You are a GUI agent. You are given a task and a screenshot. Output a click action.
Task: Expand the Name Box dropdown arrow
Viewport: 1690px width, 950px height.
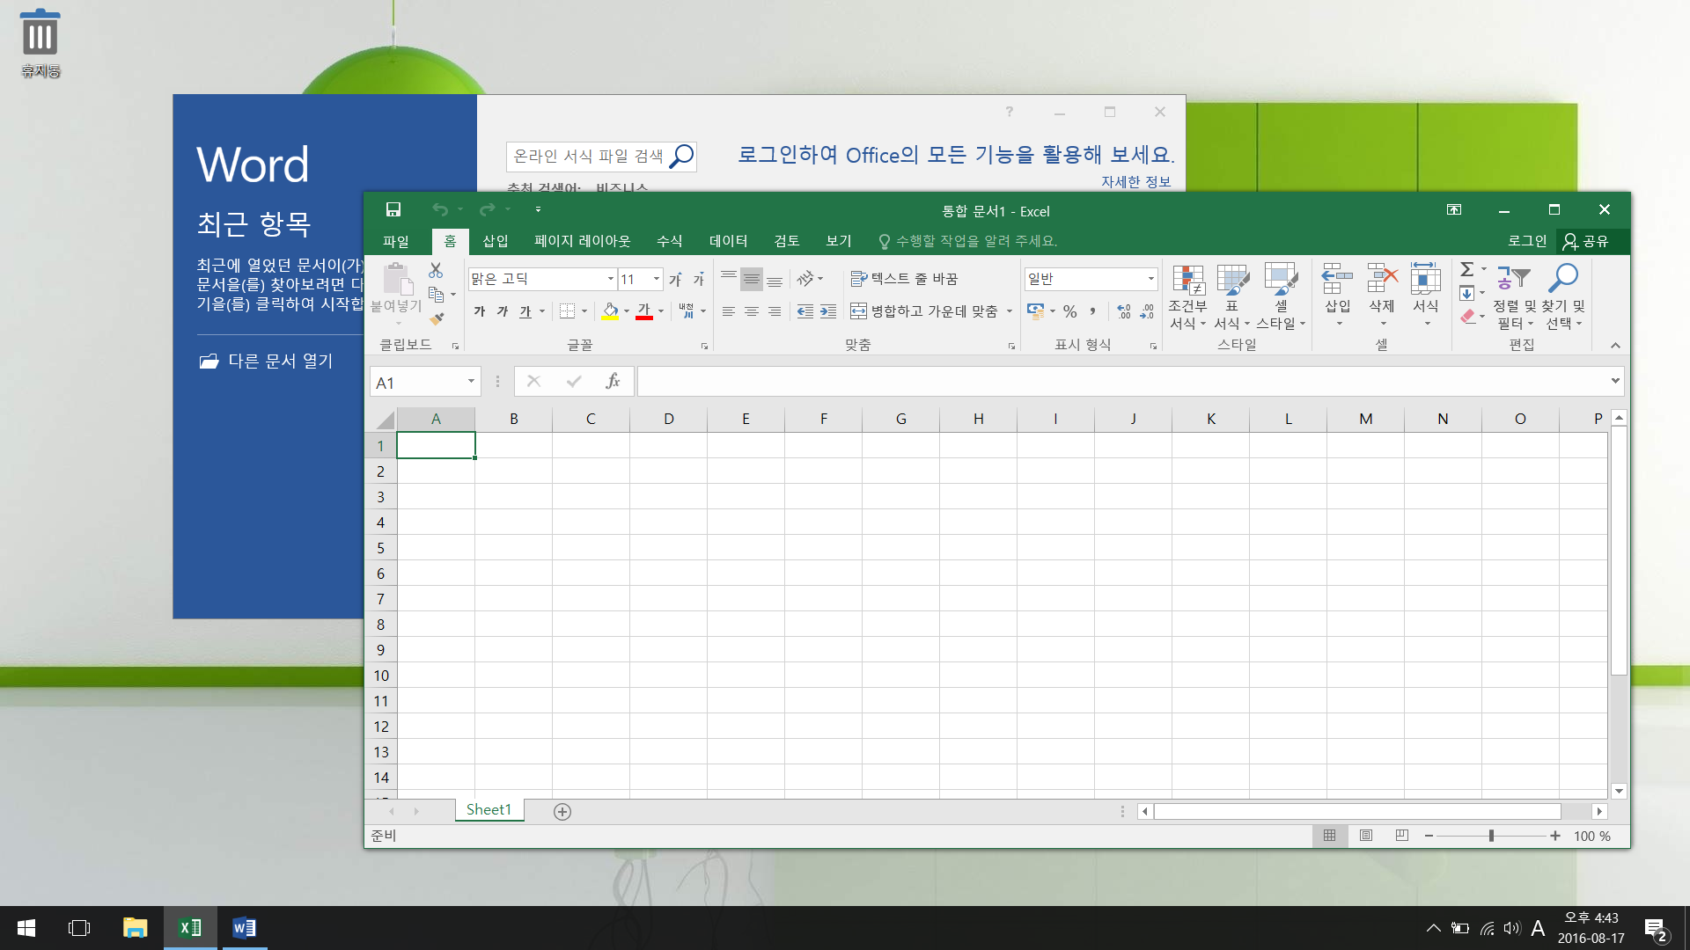(471, 381)
